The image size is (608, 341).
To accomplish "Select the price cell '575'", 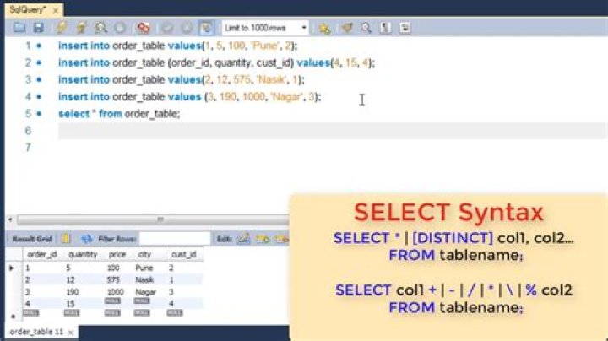I will (113, 279).
